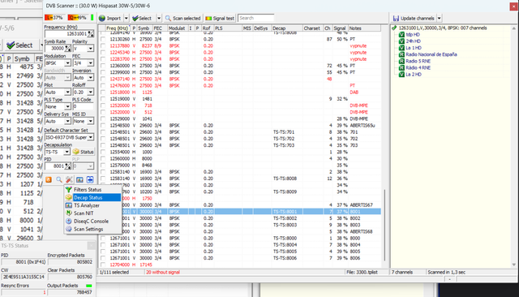Click Update channels button

(414, 18)
